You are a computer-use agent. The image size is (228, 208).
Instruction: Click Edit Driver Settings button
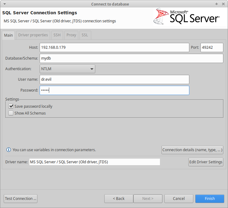coord(206,162)
